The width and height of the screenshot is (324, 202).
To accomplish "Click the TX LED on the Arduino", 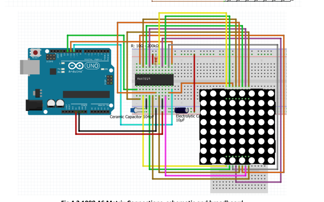I will pos(63,69).
